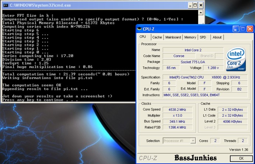Click the Threads value 2
Screen dimensions: 255x164
[x=243, y=140]
